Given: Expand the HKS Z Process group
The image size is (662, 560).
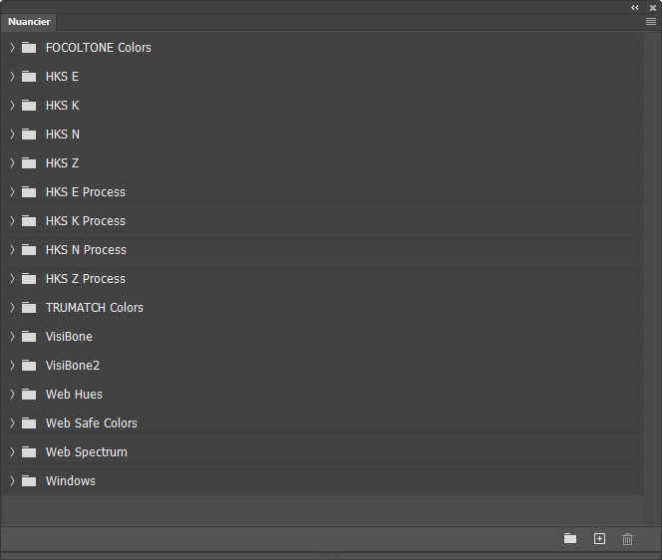Looking at the screenshot, I should [x=12, y=279].
